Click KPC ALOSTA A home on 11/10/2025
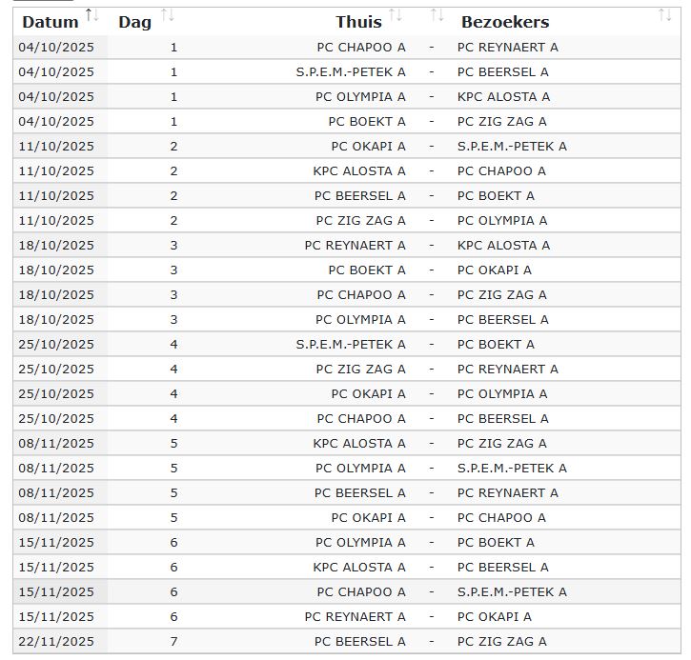Screen dimensions: 691x660 coord(359,170)
